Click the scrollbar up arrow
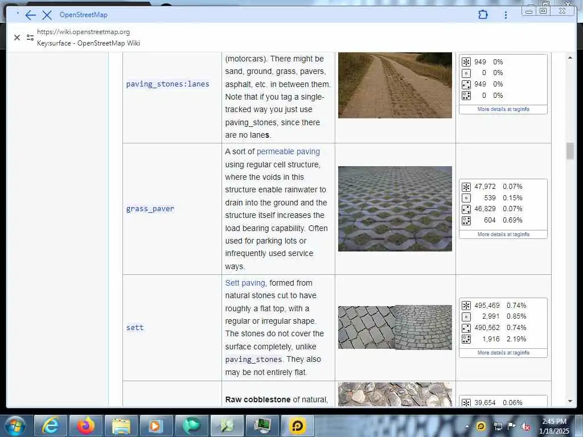Image resolution: width=583 pixels, height=437 pixels. pyautogui.click(x=570, y=57)
